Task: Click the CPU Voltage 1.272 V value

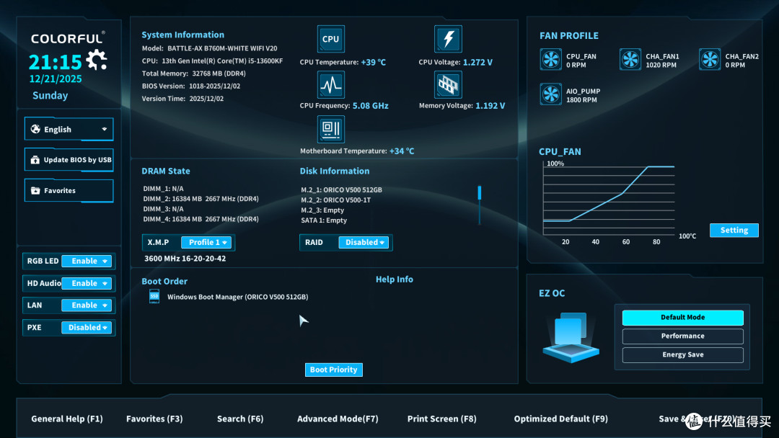Action: (478, 62)
